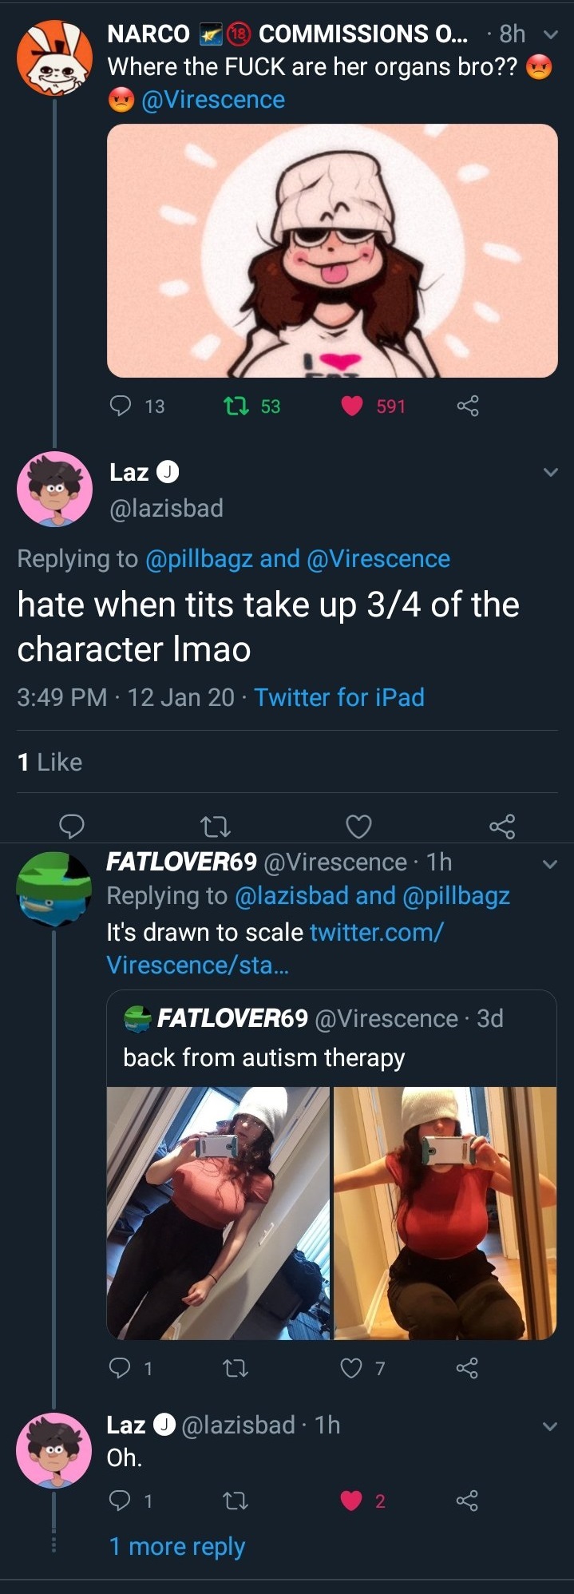This screenshot has height=1594, width=574.
Task: Open the twitter.com/Virescence status link
Action: click(x=275, y=949)
